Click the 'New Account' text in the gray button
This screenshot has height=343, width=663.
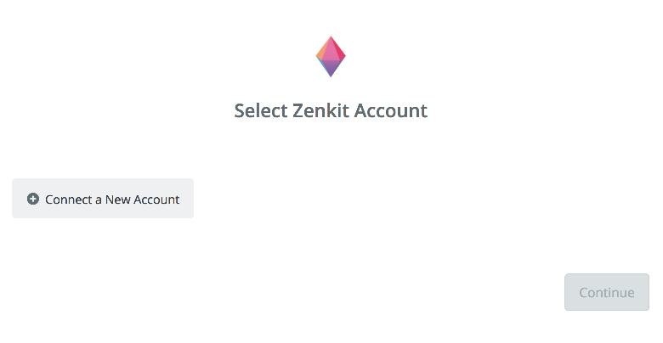click(x=143, y=200)
